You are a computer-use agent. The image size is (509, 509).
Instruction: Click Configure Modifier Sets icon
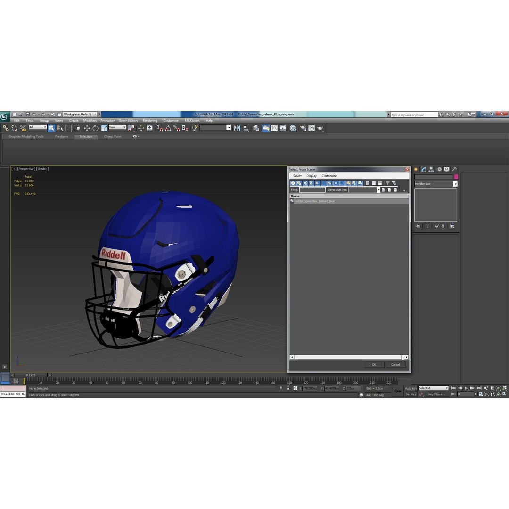point(452,226)
